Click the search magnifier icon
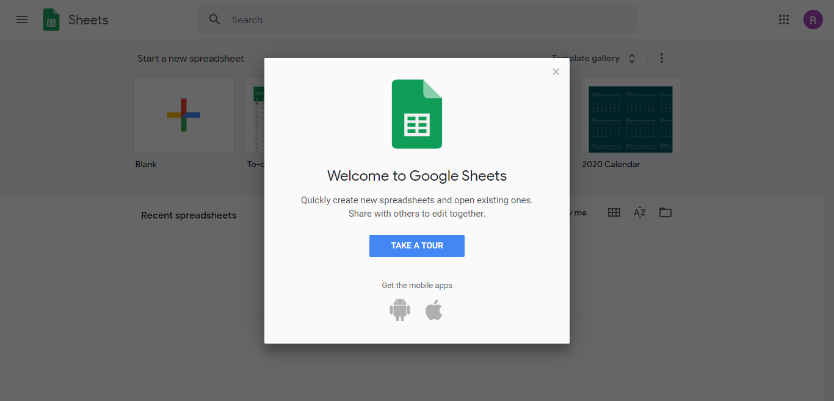 click(215, 20)
